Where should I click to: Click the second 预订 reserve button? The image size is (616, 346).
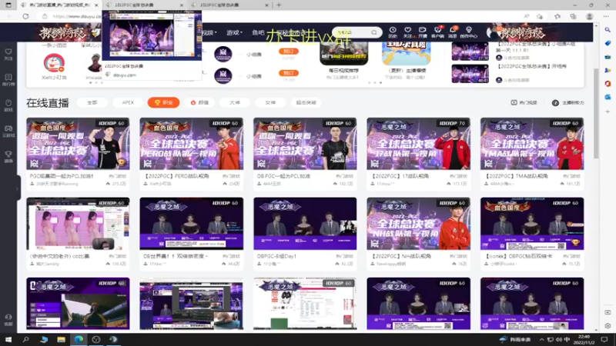[x=288, y=73]
